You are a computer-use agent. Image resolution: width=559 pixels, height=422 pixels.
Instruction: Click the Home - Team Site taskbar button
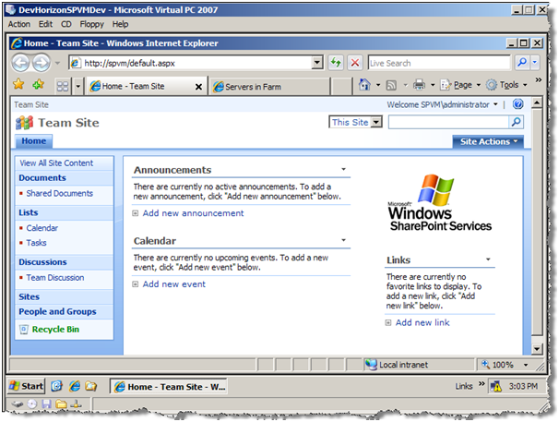[168, 387]
